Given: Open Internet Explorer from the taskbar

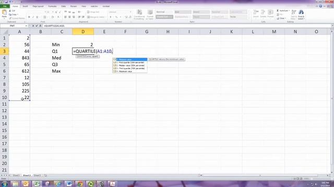Looking at the screenshot, I should point(58,183).
